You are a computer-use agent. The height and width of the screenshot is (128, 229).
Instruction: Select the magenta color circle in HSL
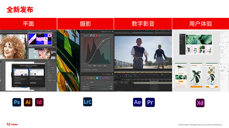click(106, 78)
